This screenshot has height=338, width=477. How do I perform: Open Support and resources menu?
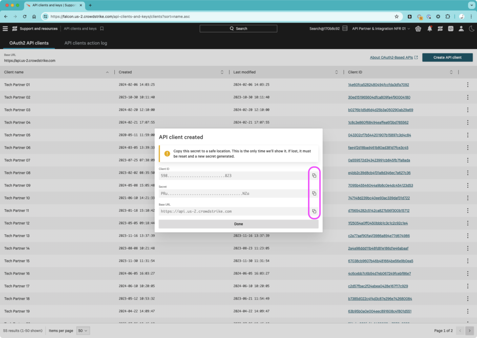pyautogui.click(x=38, y=29)
